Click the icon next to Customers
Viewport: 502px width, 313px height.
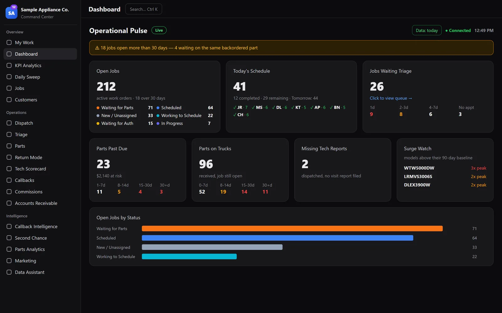pos(9,100)
